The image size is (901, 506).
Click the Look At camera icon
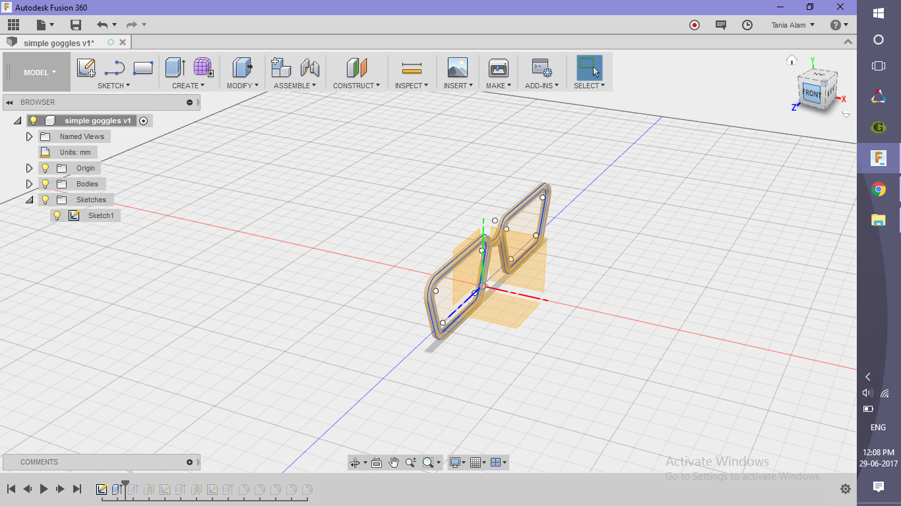pyautogui.click(x=377, y=463)
